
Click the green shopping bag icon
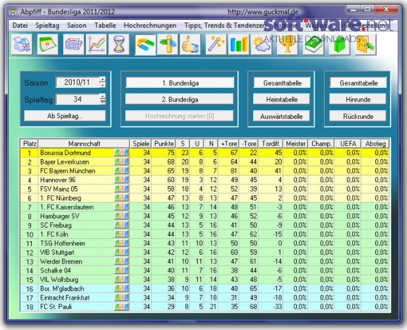pos(340,44)
